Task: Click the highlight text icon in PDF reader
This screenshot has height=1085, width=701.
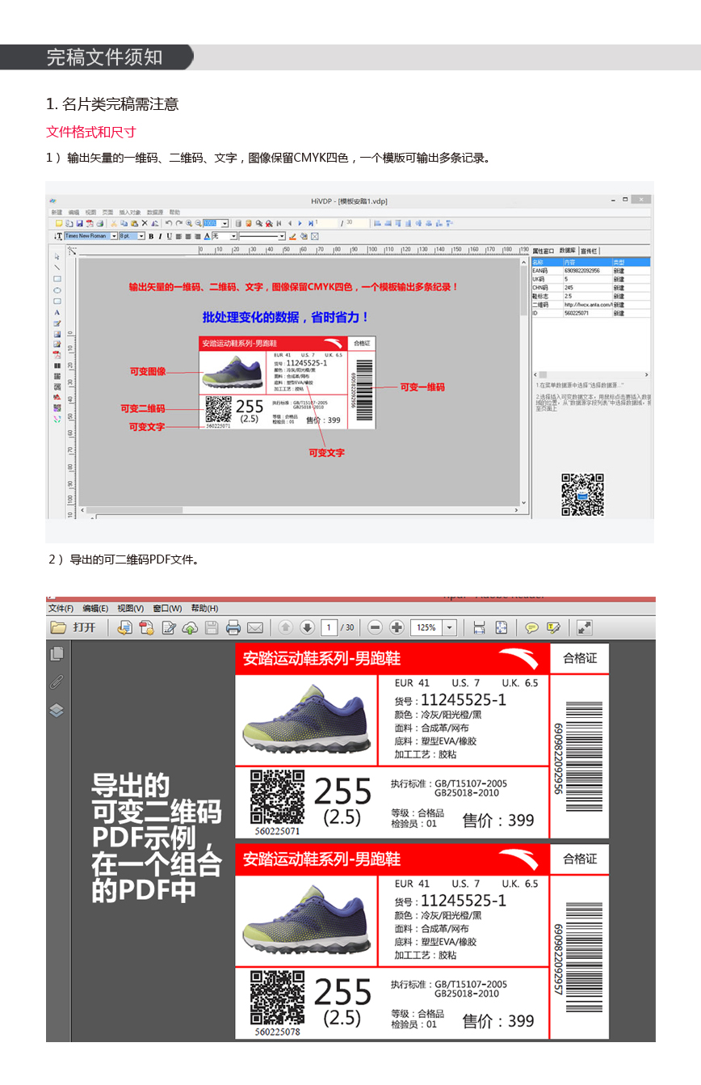Action: 554,627
